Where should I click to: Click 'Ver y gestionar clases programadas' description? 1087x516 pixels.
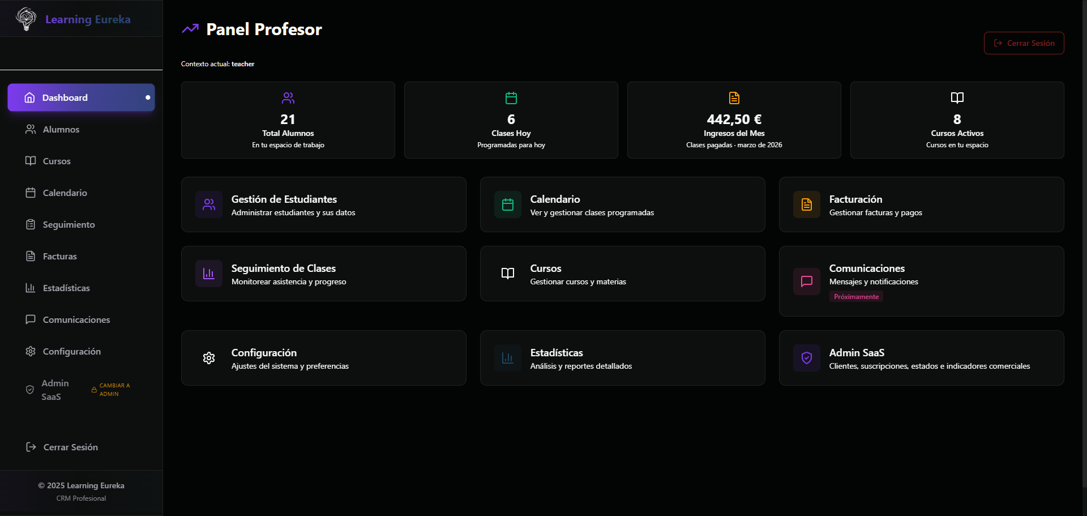(592, 212)
